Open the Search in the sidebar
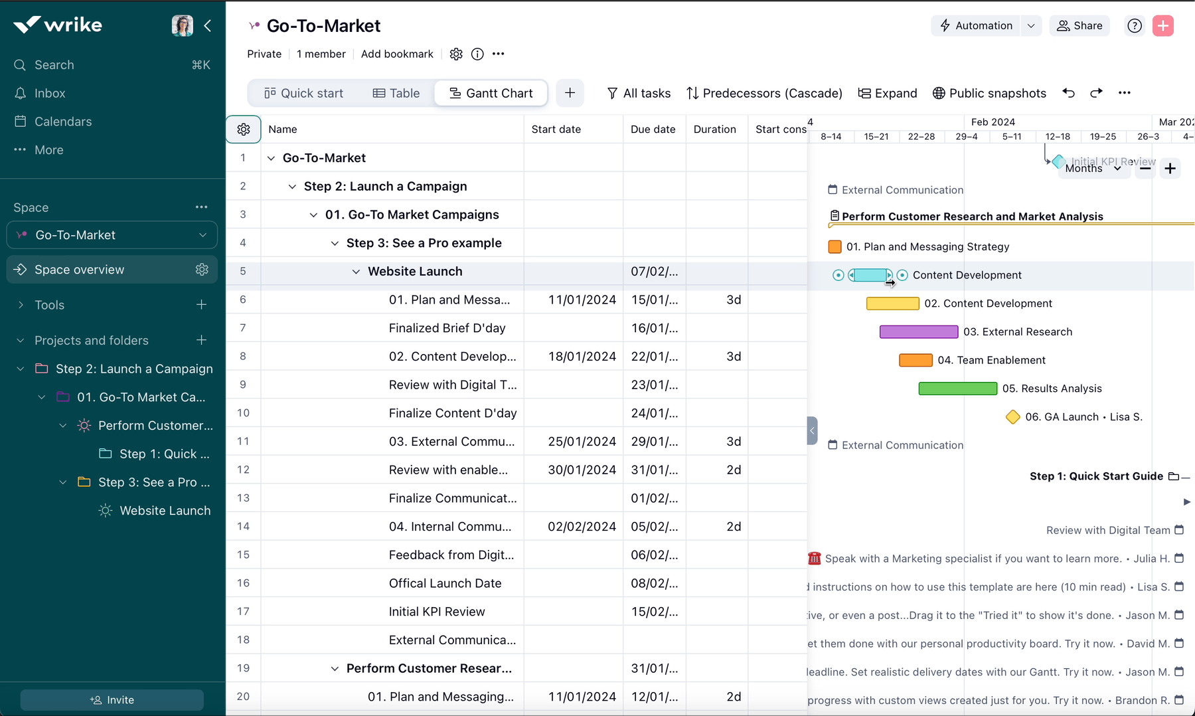This screenshot has height=716, width=1195. 54,64
